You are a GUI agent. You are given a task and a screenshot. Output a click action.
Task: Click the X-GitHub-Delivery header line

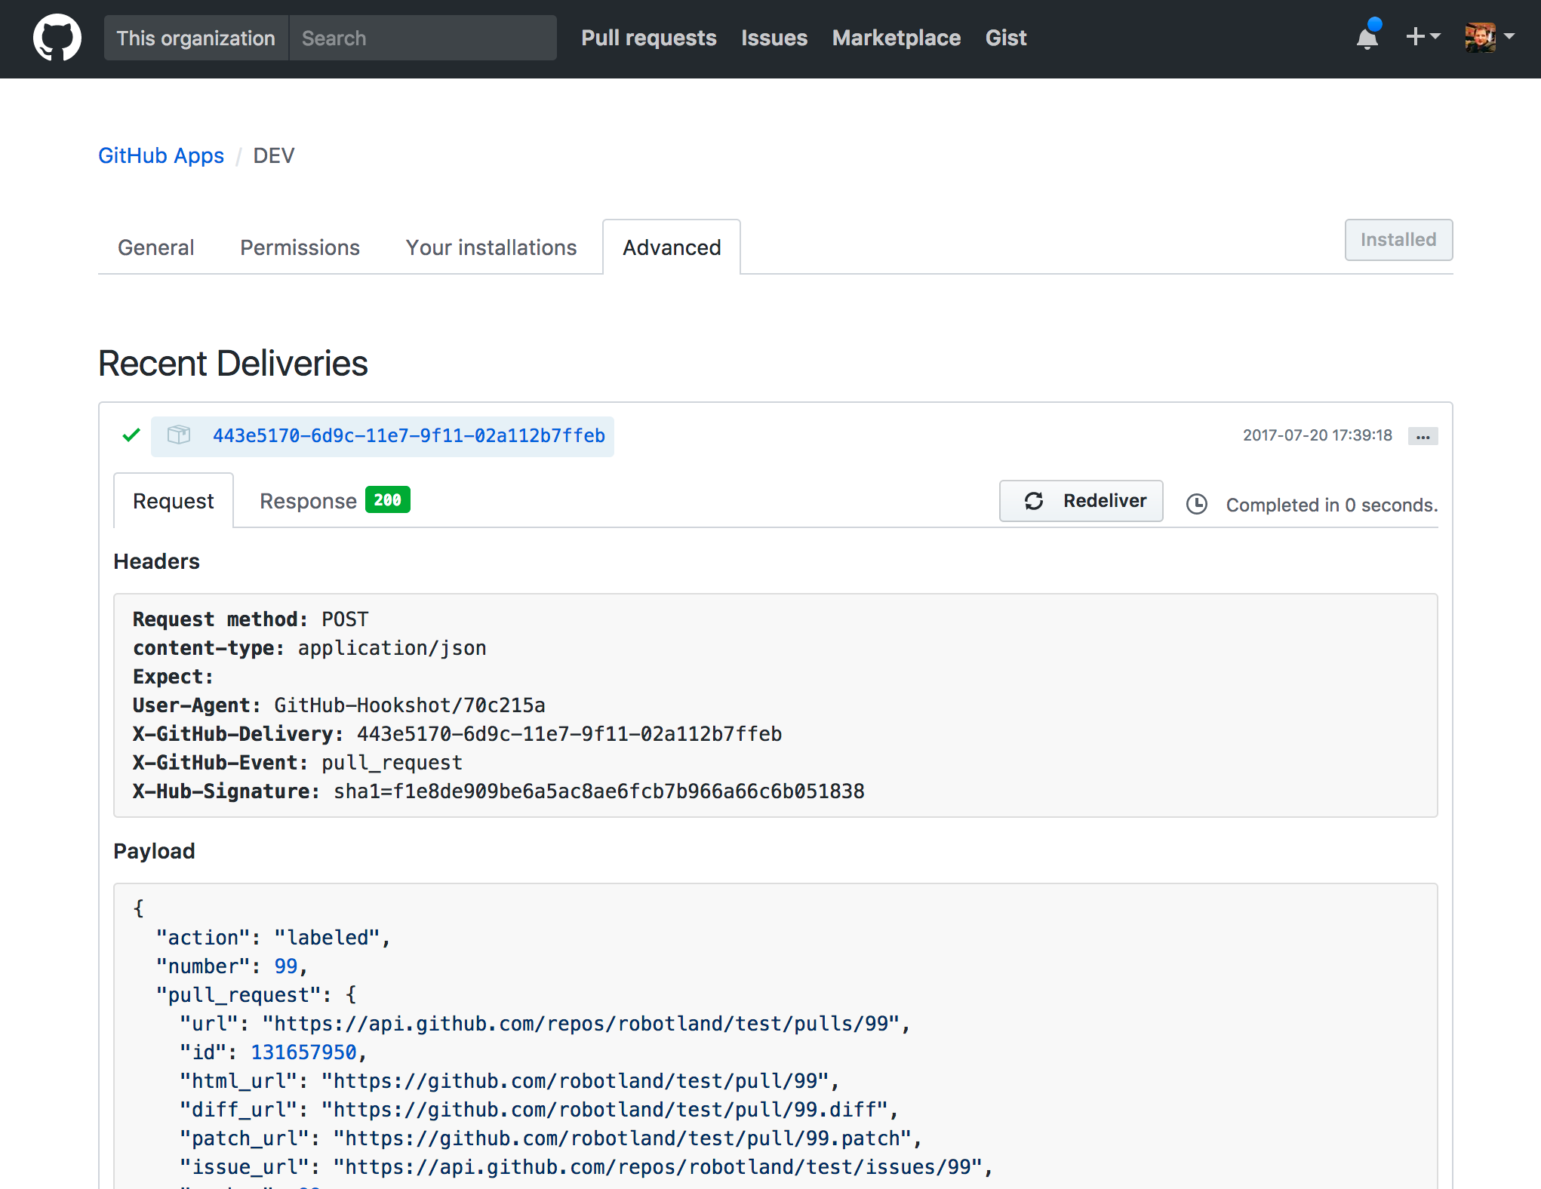pos(457,734)
